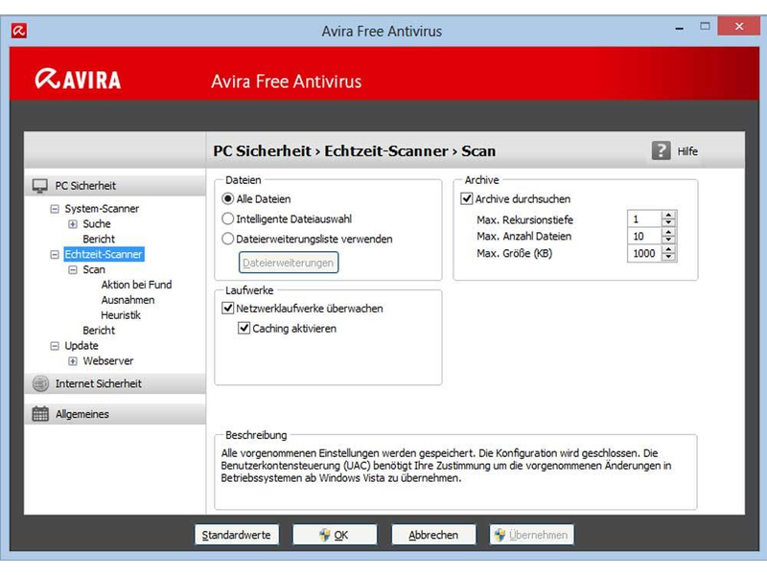Choose Dateierweiterungsliste verwenden radio option
The image size is (767, 575).
tap(227, 239)
